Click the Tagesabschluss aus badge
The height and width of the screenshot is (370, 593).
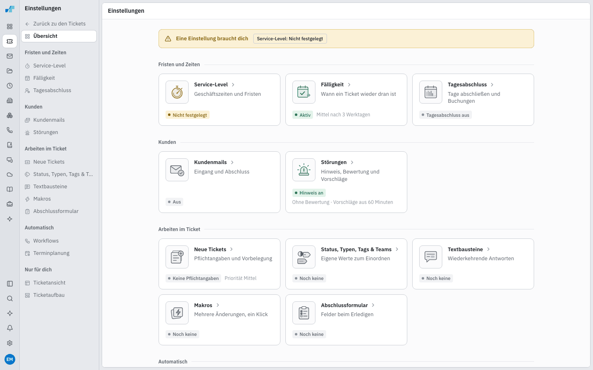445,115
